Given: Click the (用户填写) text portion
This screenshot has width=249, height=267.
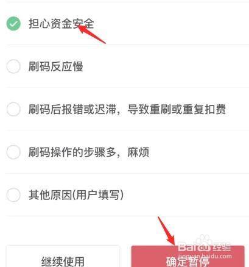Looking at the screenshot, I should coord(98,194).
